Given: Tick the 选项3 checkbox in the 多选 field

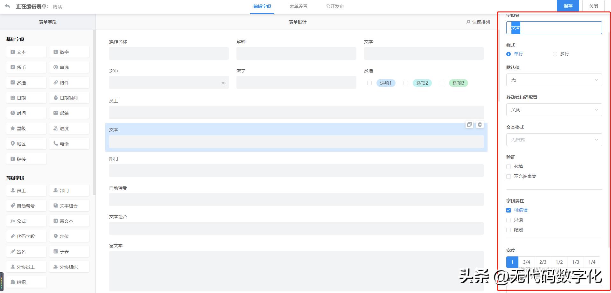Looking at the screenshot, I should pyautogui.click(x=442, y=83).
